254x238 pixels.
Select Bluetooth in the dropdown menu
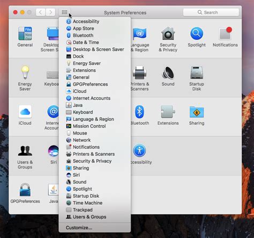coord(95,35)
